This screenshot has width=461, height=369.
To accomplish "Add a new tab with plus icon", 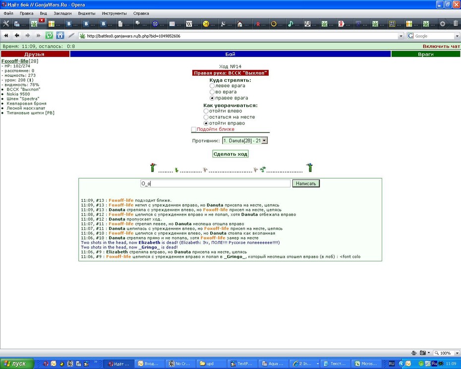I will pyautogui.click(x=442, y=24).
